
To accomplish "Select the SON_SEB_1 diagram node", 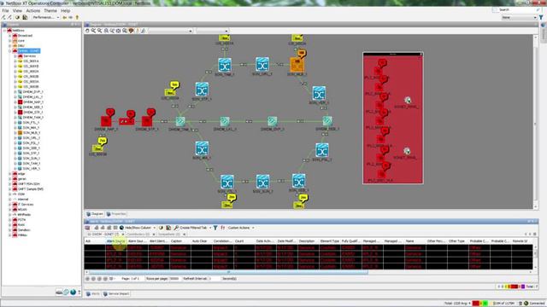I will click(298, 181).
